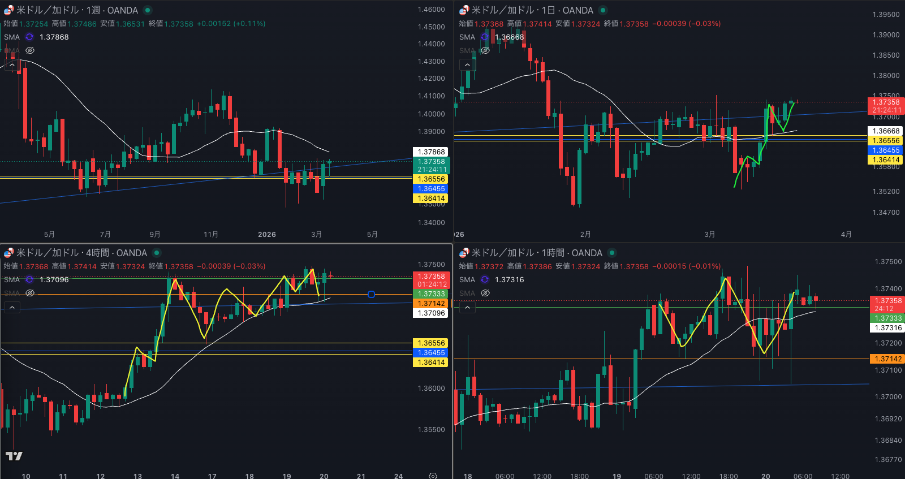Click the SMA refresh icon on weekly chart
Screen dimensions: 905x479
(29, 37)
